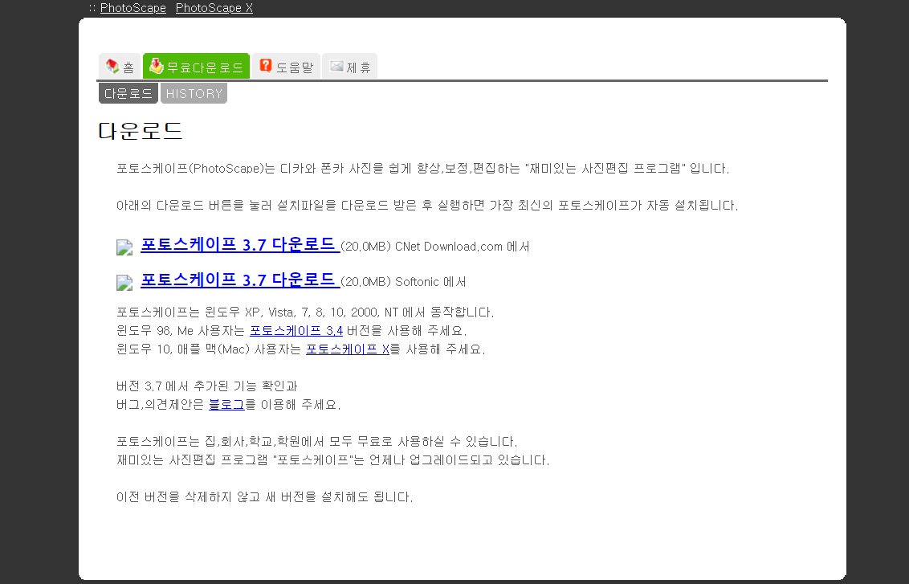
Task: Open the PhotoScape X link at the top
Action: pos(214,8)
